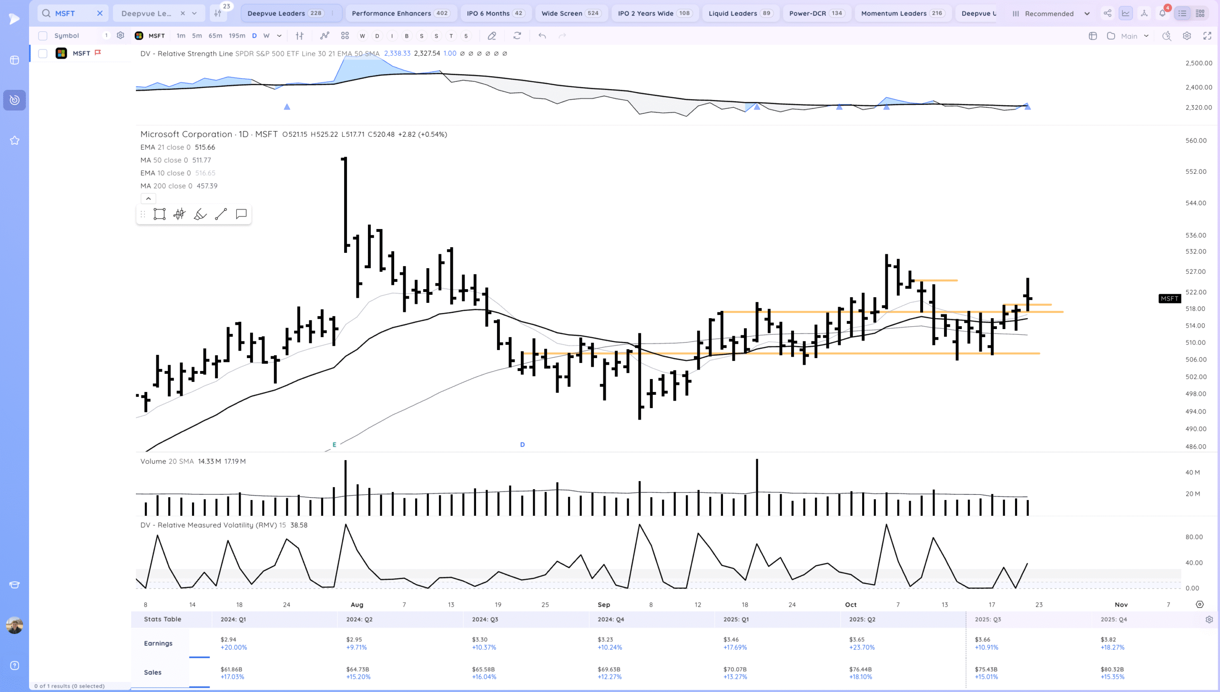This screenshot has width=1220, height=692.
Task: Collapse the indicator legend chevron
Action: point(148,199)
